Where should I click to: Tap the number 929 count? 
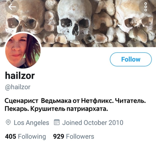pos(59,136)
